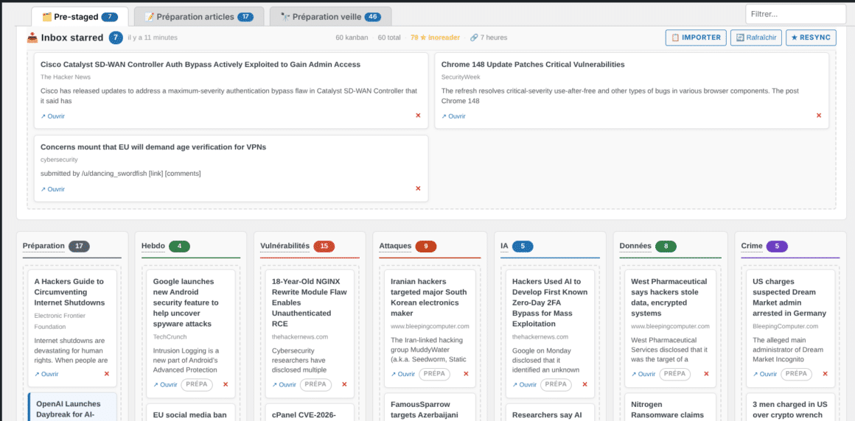The height and width of the screenshot is (421, 855).
Task: Focus the Filtrer search field
Action: [795, 14]
